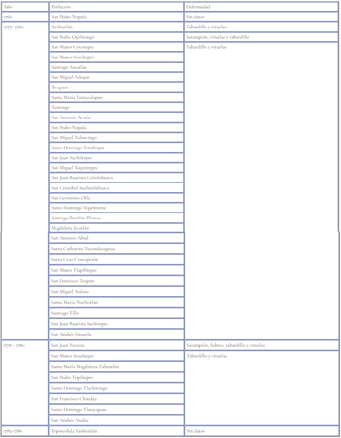Select San Juan Bautista Coixtlahuaca cell

pyautogui.click(x=116, y=178)
